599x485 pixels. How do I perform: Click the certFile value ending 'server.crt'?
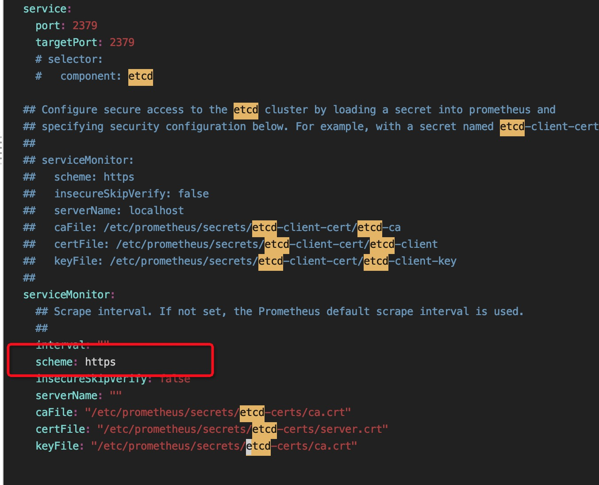pos(243,429)
